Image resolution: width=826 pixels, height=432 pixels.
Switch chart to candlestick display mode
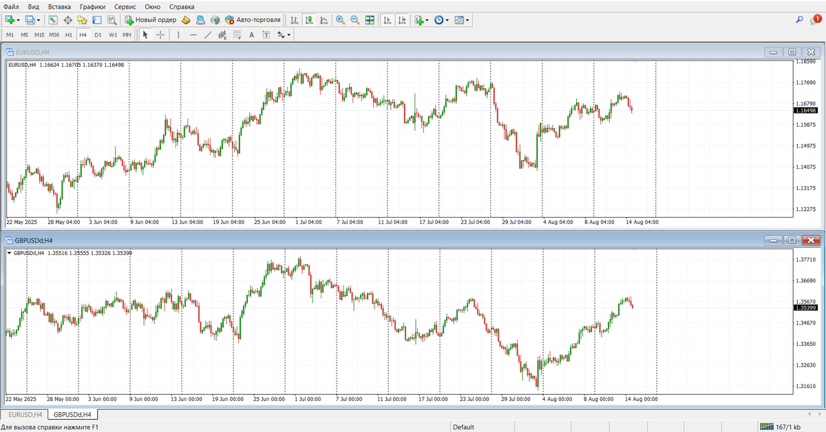pyautogui.click(x=309, y=20)
